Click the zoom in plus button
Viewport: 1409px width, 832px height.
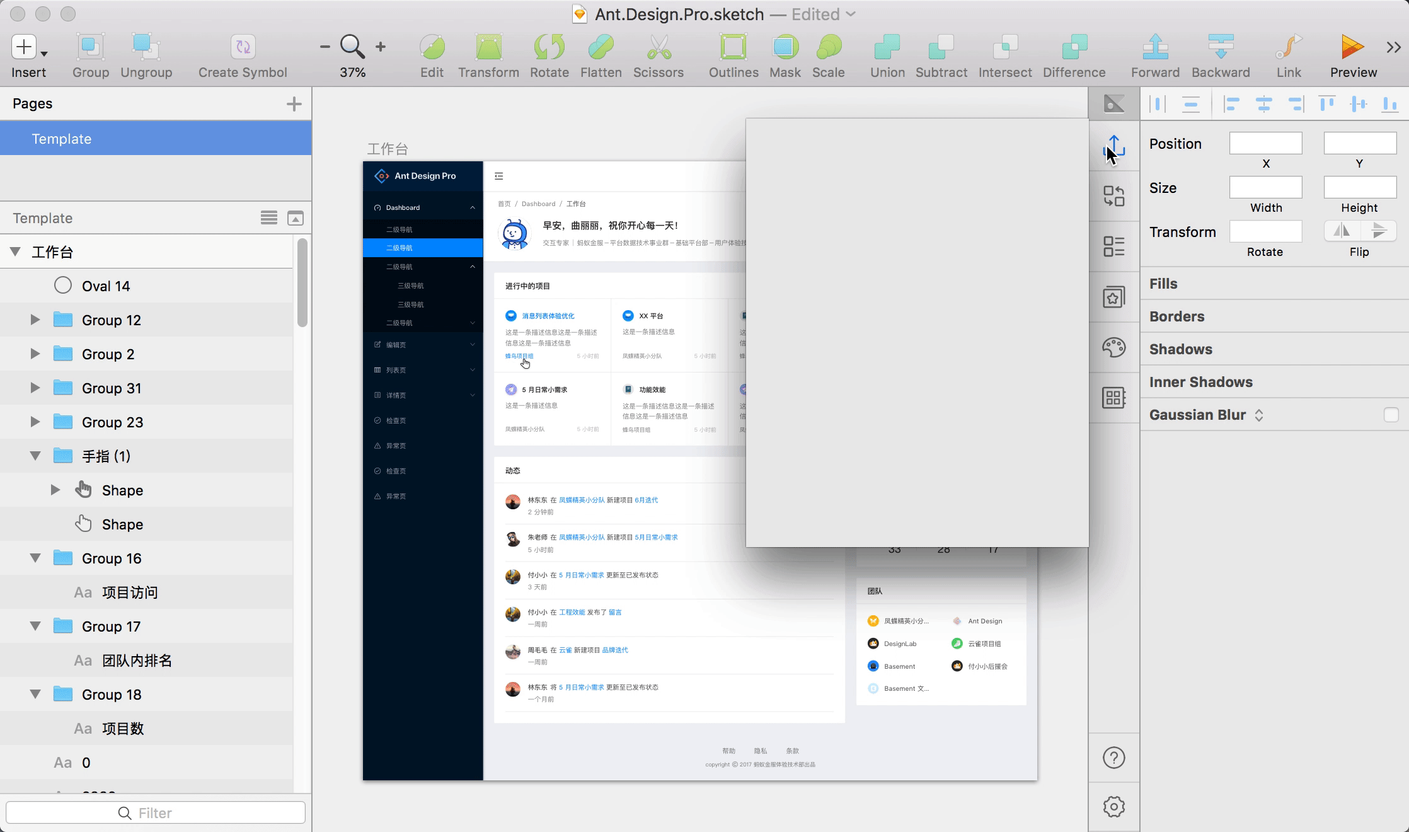click(x=381, y=47)
